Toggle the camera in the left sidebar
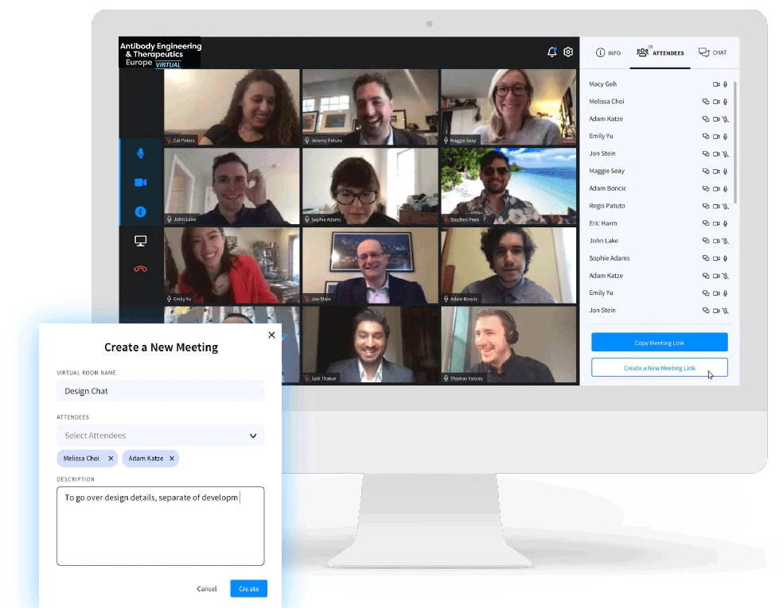The height and width of the screenshot is (608, 783). (141, 183)
